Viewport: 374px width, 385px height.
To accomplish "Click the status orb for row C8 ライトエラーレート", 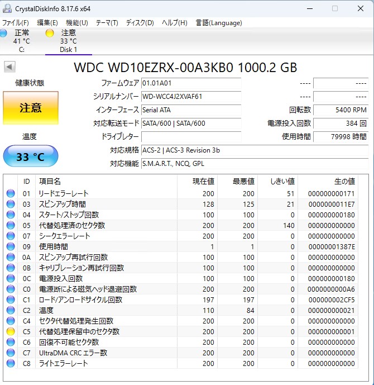I will 11,363.
